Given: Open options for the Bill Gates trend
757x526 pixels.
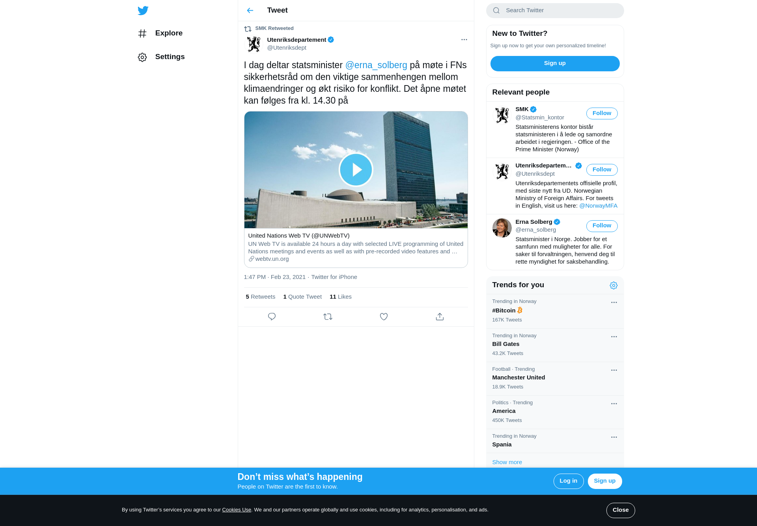Looking at the screenshot, I should click(614, 337).
